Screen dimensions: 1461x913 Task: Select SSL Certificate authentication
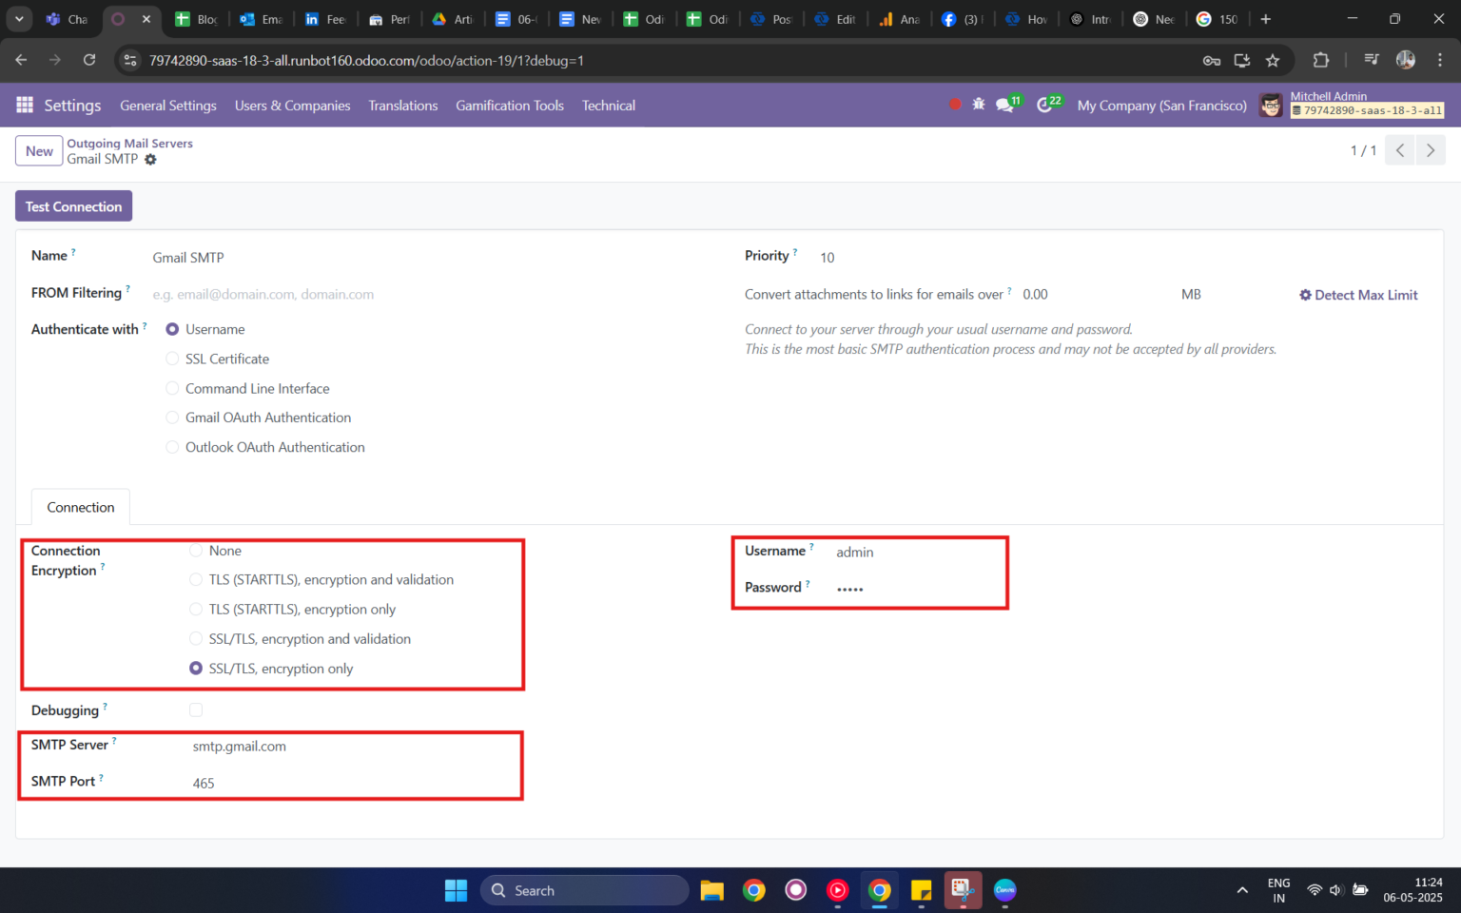click(172, 359)
